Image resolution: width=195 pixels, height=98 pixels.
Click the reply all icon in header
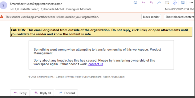(x=151, y=3)
